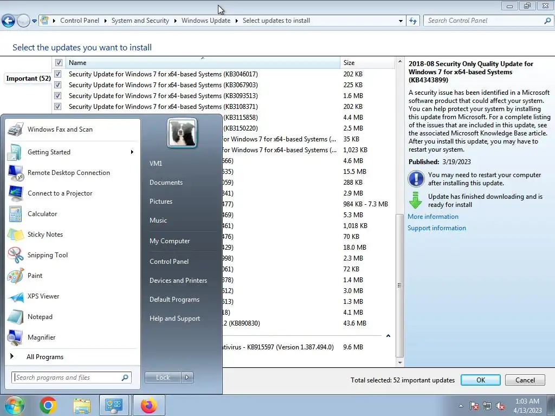The height and width of the screenshot is (416, 555).
Task: Open breadcrumb arrow after Control Panel
Action: point(106,21)
